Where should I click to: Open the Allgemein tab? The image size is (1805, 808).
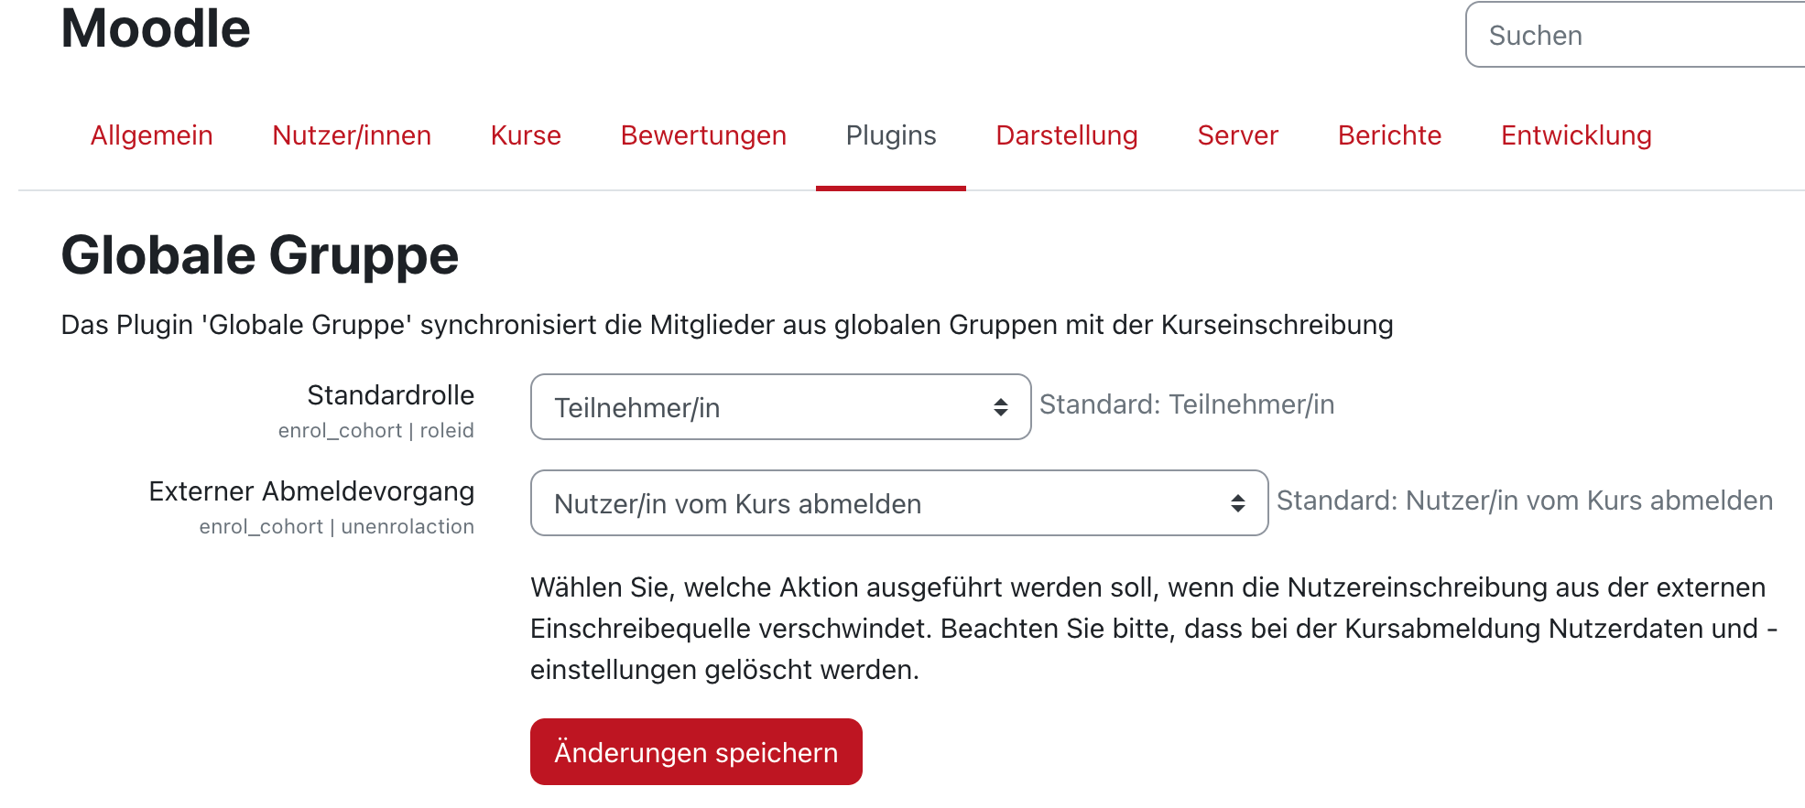coord(151,135)
